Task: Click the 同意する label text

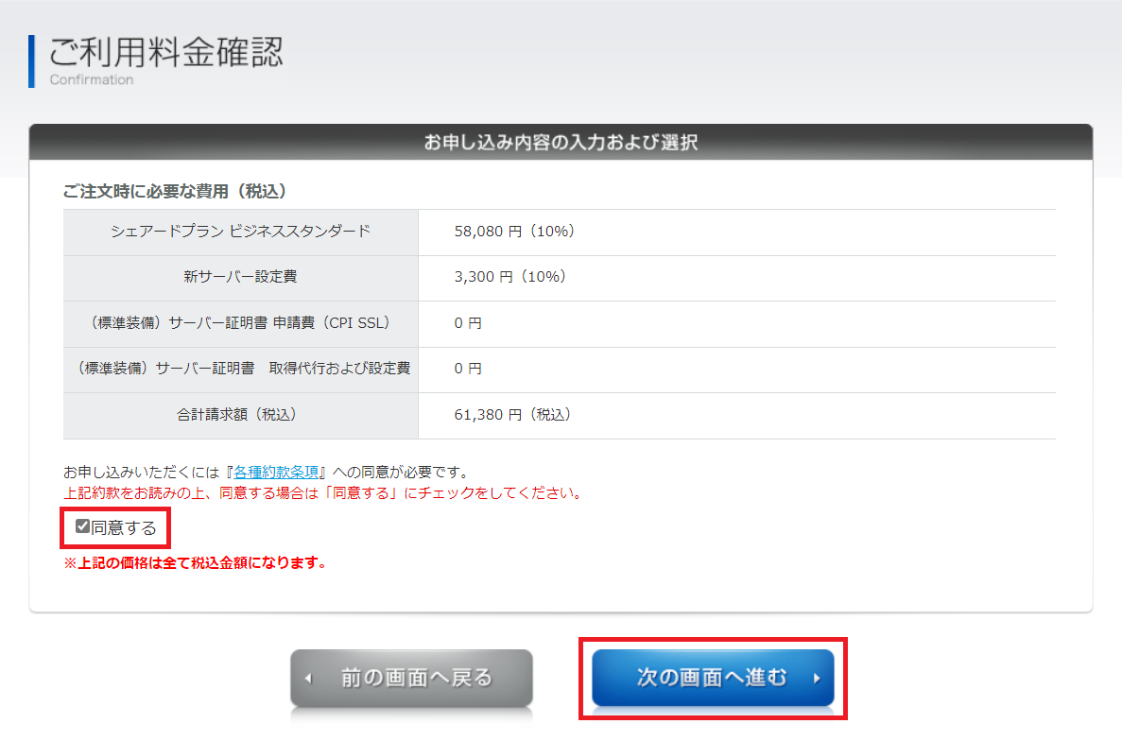Action: pyautogui.click(x=124, y=527)
